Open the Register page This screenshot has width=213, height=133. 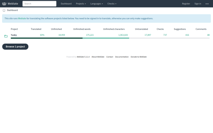tap(186, 4)
